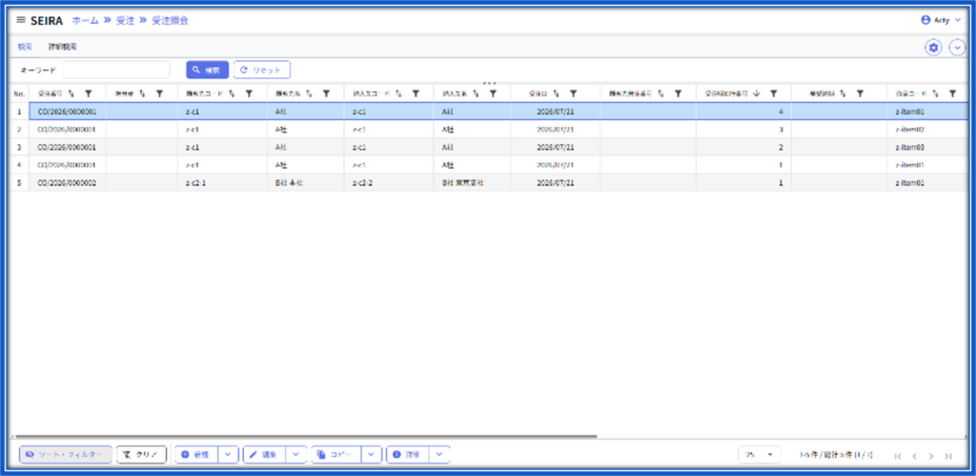The image size is (976, 476).
Task: Filter the descending-sorted line number column
Action: 773,93
